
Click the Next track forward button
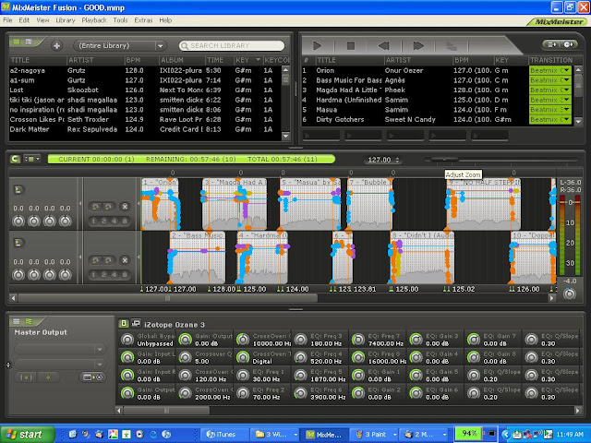(418, 46)
